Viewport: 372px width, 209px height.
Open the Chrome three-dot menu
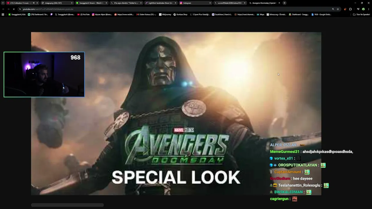[369, 9]
